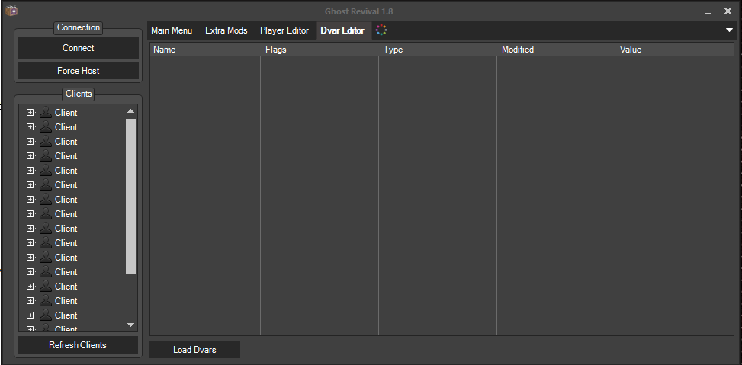742x365 pixels.
Task: Minimize the Ghost Revival window
Action: pyautogui.click(x=708, y=11)
